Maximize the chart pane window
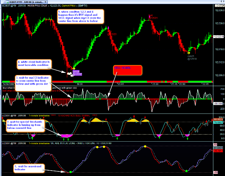This screenshot has height=176, width=225. click(x=220, y=6)
